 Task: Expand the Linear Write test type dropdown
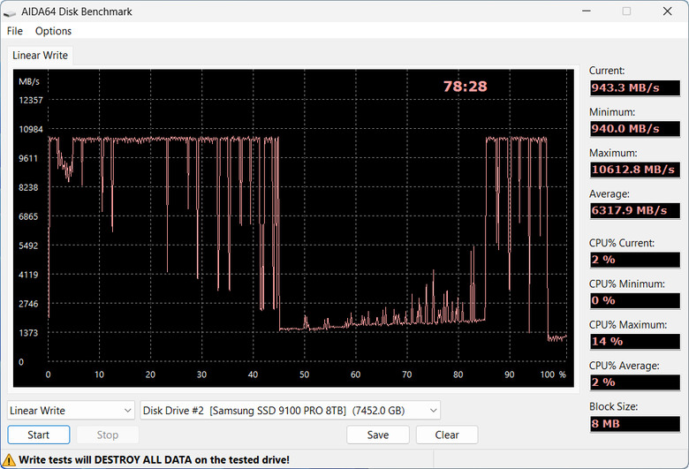tap(71, 411)
